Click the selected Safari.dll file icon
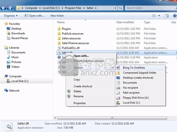 (59, 52)
